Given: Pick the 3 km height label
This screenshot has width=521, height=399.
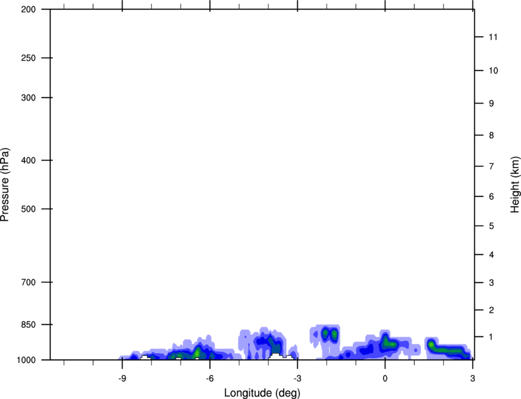Looking at the screenshot, I should tap(492, 282).
